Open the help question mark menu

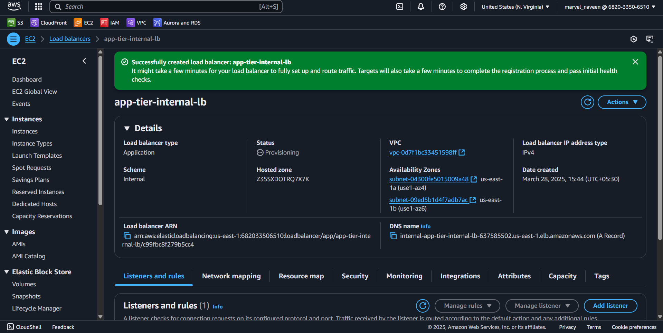[442, 7]
